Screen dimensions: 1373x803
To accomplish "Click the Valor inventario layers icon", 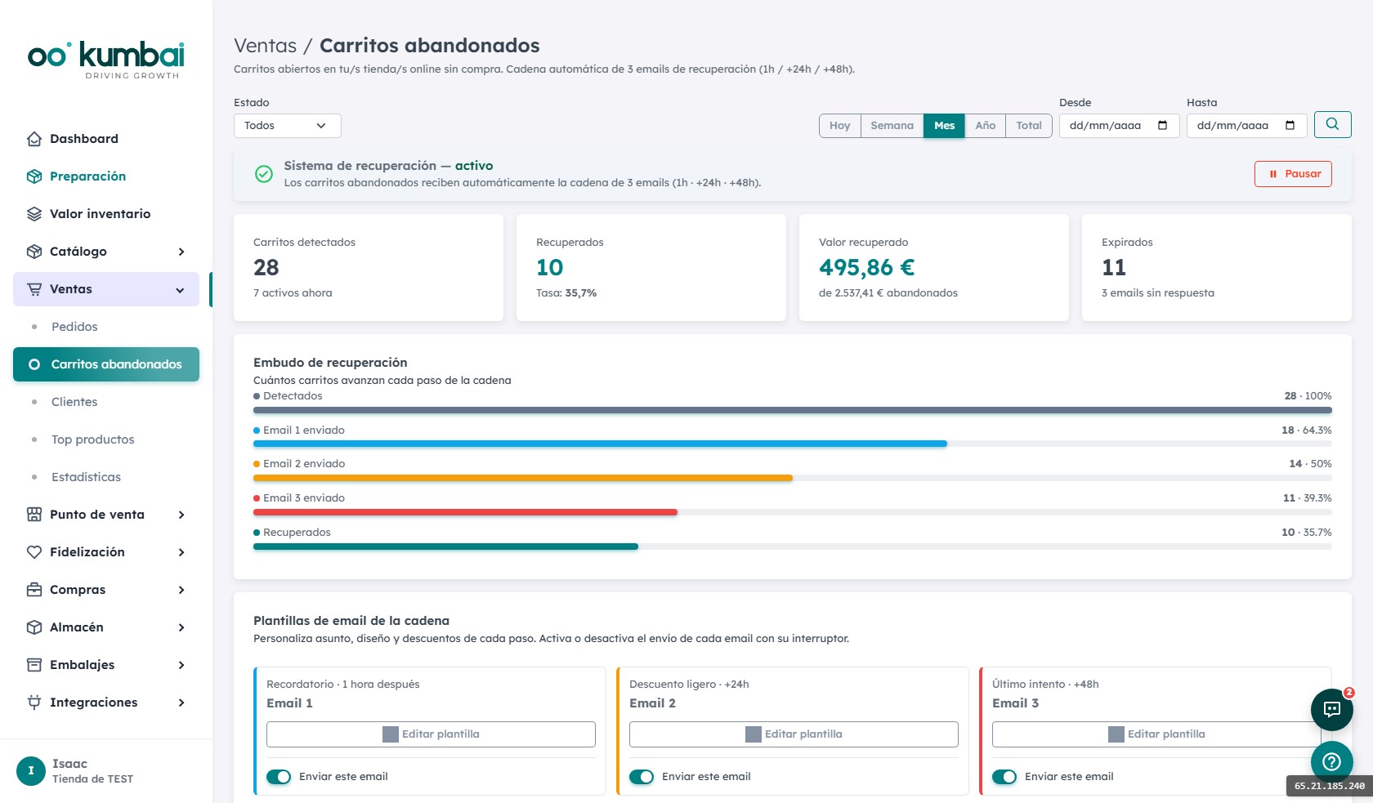I will 34,214.
